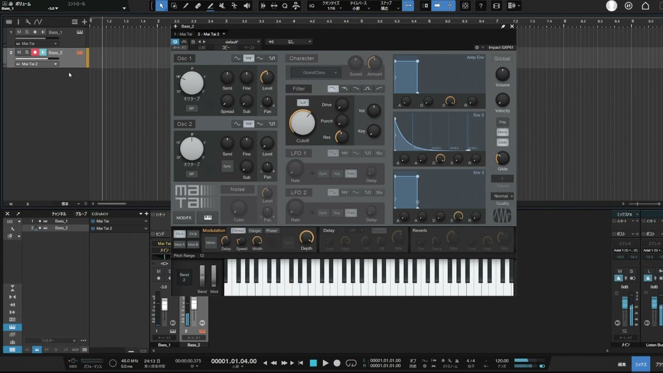This screenshot has width=663, height=373.
Task: Expand Bass_2 instrument Mai Tai 2 selector
Action: pos(37,64)
